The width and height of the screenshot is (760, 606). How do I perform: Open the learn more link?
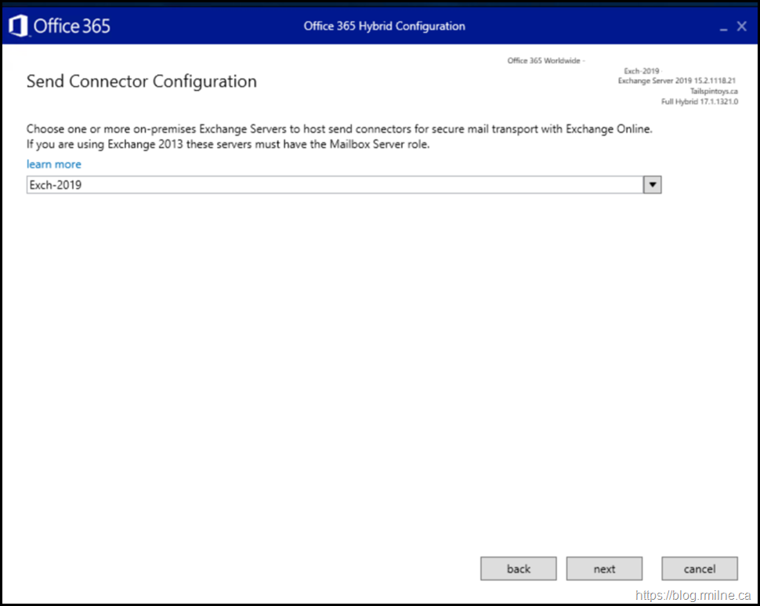(x=53, y=164)
